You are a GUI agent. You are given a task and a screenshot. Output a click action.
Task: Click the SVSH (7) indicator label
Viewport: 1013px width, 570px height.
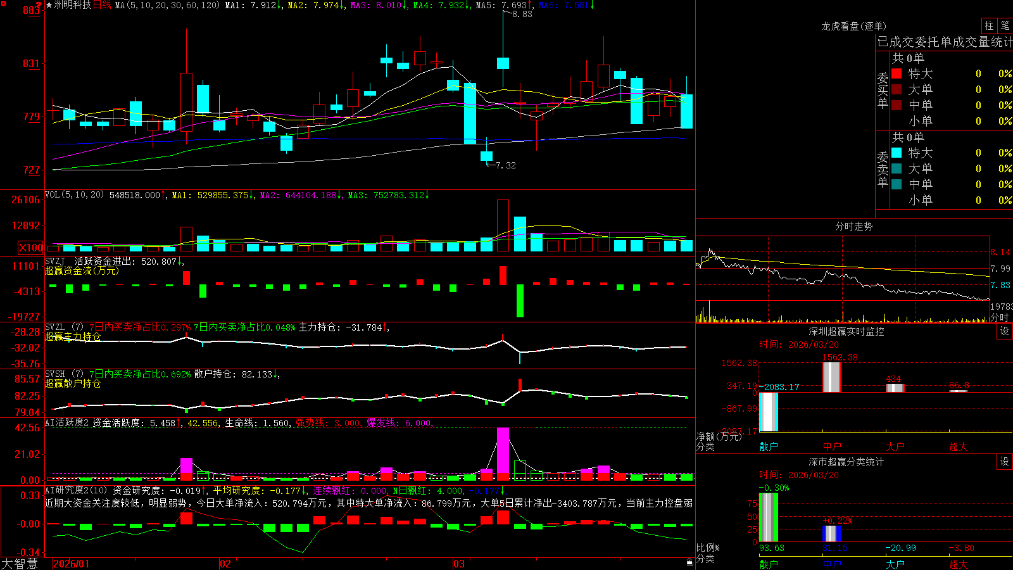[64, 374]
